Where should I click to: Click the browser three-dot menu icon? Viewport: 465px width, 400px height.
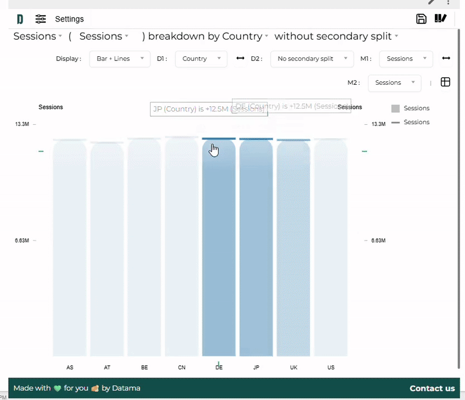click(448, 2)
